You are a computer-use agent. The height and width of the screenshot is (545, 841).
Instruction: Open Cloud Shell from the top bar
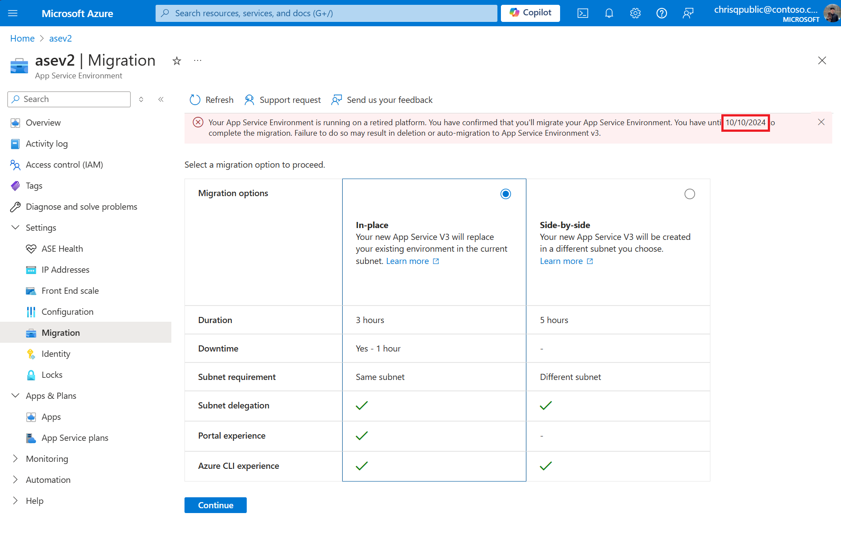point(582,13)
